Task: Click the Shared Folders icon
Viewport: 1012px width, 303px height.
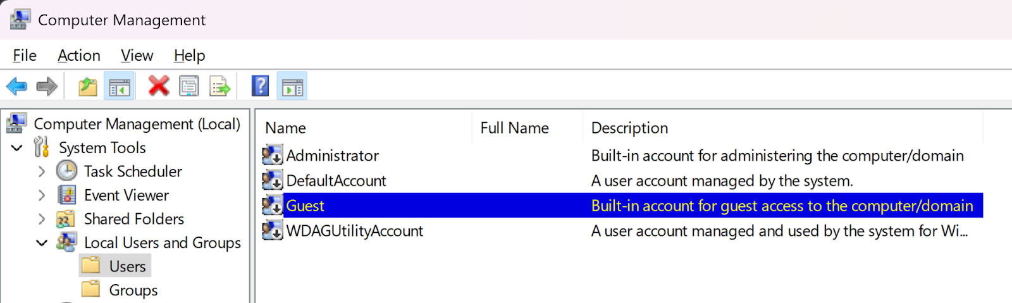Action: tap(66, 219)
